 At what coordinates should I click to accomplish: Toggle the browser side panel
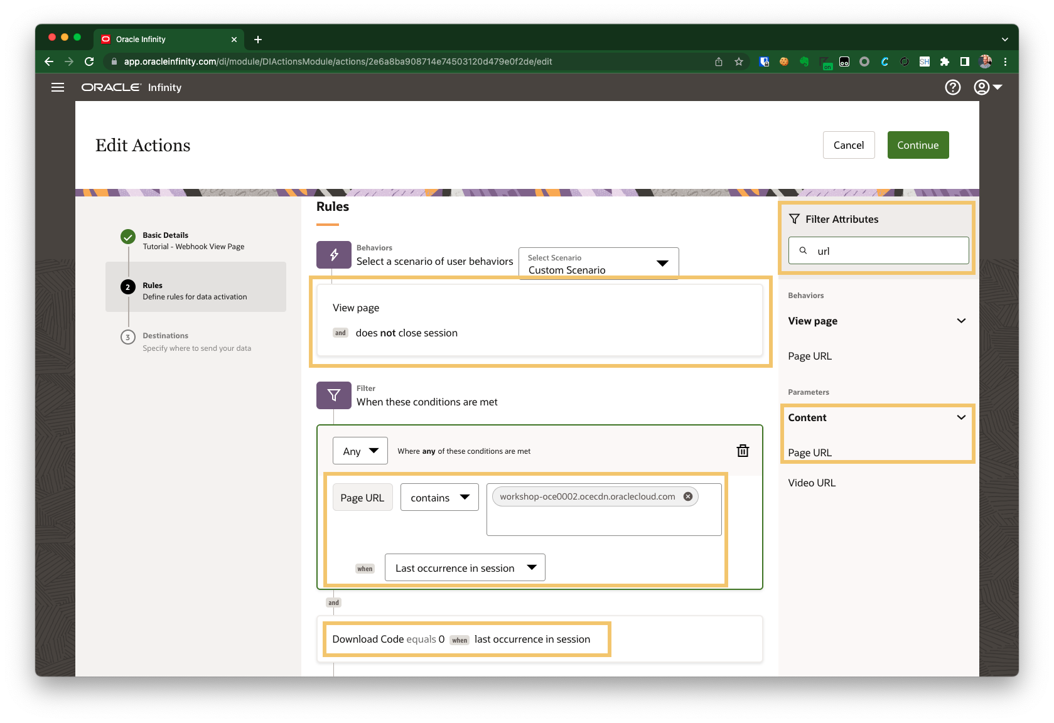(965, 62)
